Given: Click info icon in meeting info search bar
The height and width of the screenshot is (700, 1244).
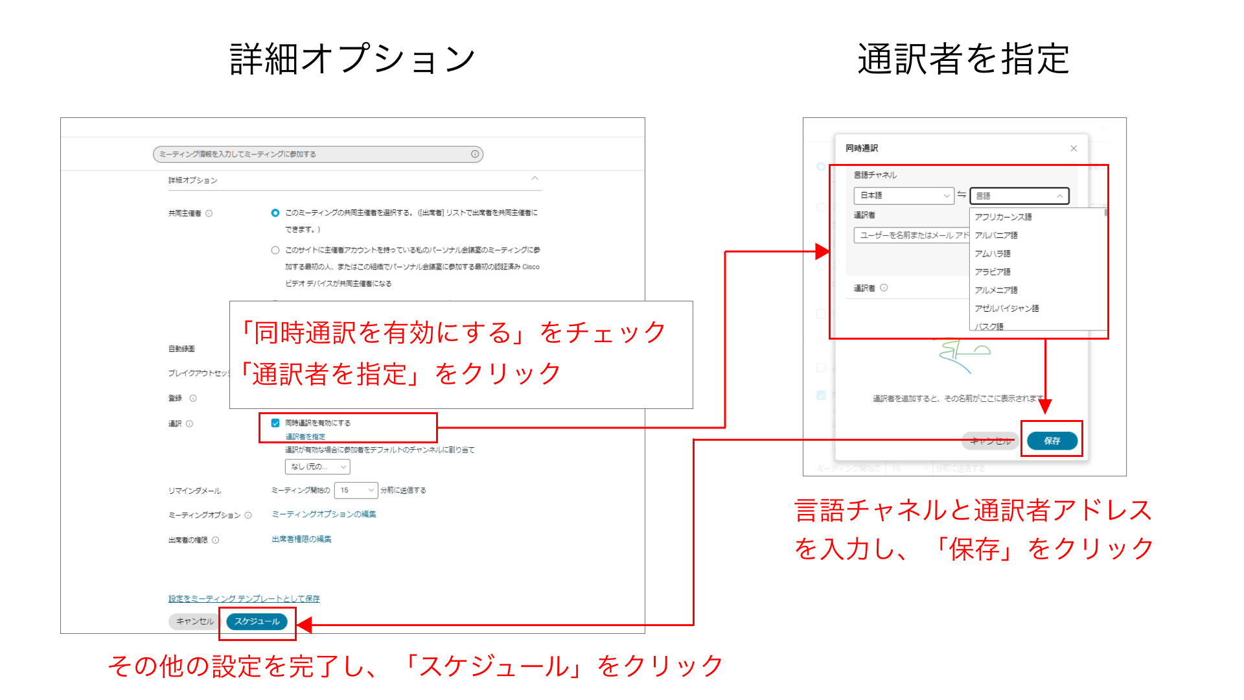Looking at the screenshot, I should 475,154.
